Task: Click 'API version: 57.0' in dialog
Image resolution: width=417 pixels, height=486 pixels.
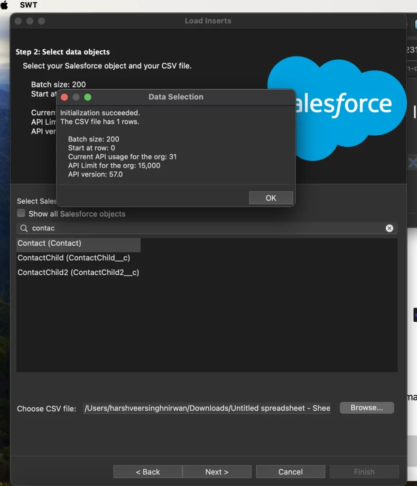Action: 95,174
